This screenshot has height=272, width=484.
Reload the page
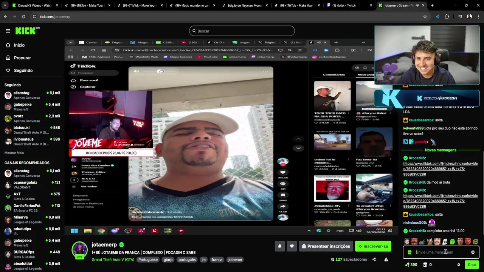pos(23,17)
